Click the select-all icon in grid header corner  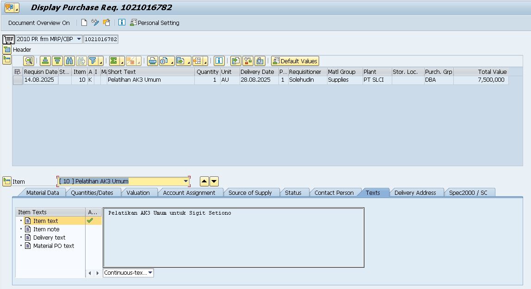17,72
